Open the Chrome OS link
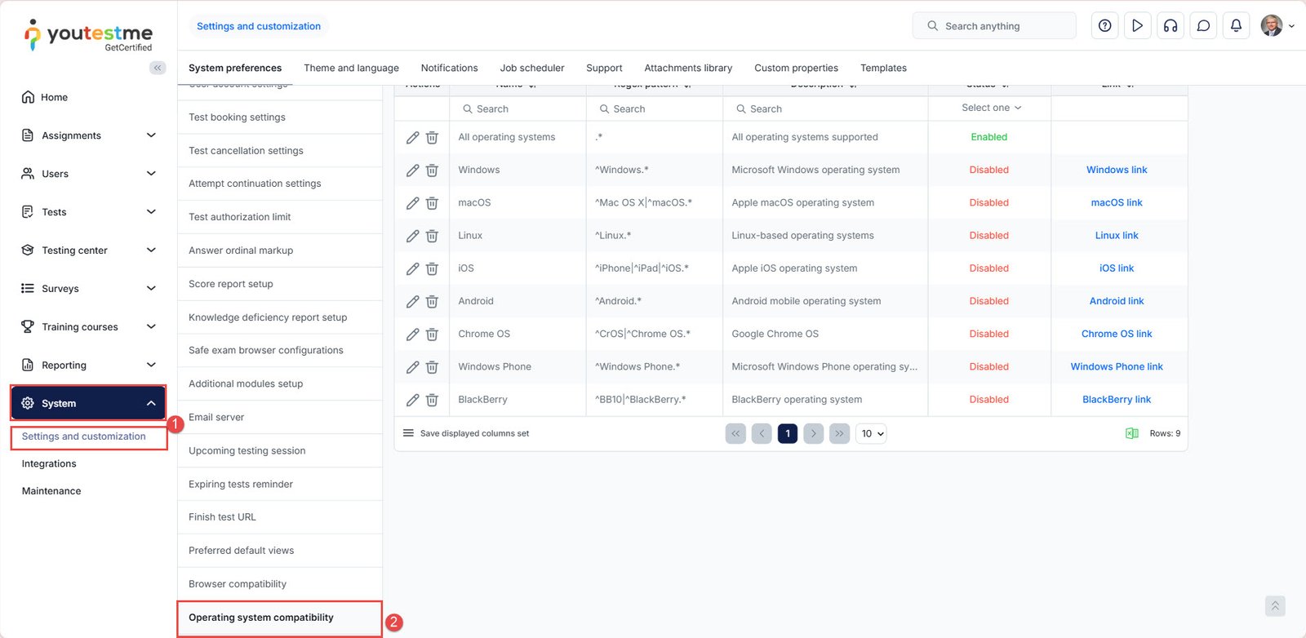 1116,334
